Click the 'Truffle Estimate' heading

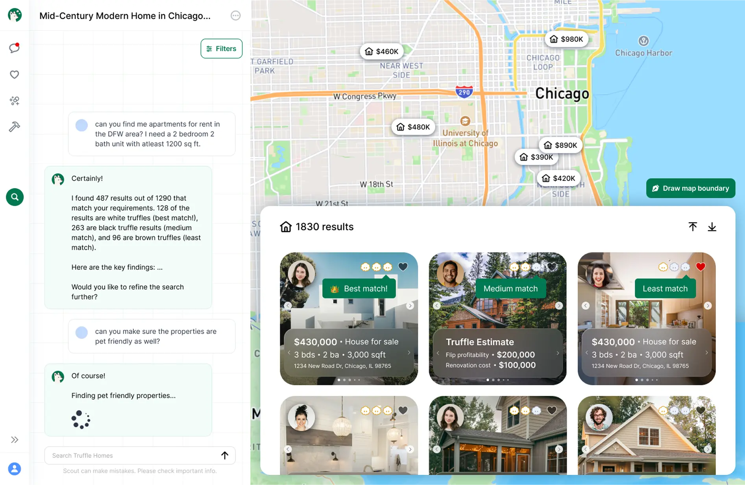480,342
